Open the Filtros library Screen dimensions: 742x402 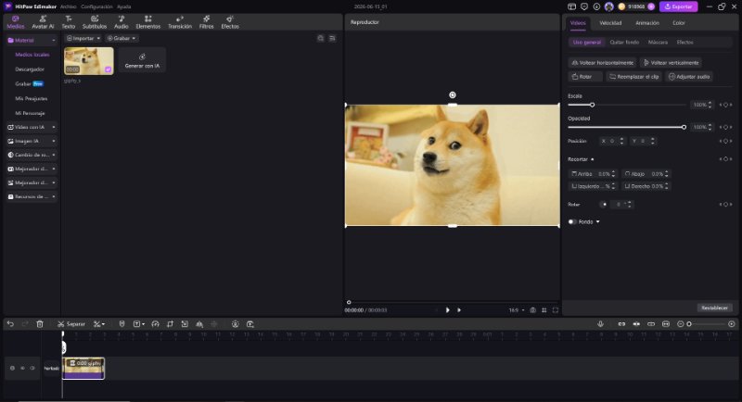click(206, 22)
